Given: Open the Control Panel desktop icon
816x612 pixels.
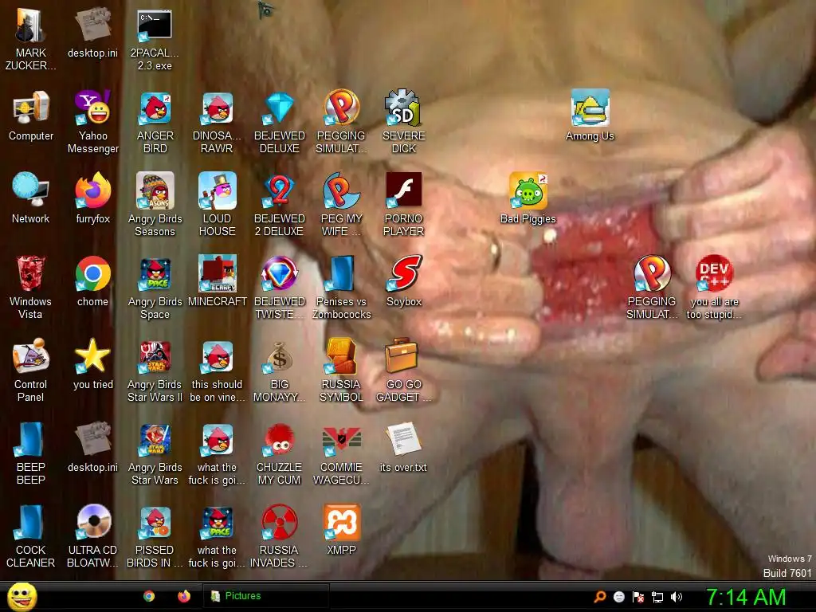Looking at the screenshot, I should coord(31,371).
